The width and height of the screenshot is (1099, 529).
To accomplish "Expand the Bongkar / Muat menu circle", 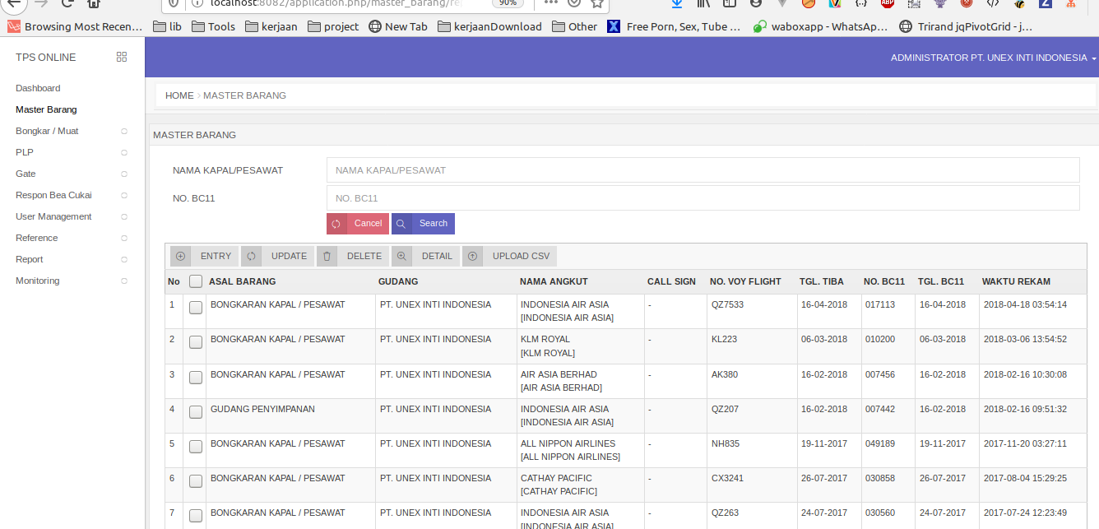I will 124,131.
